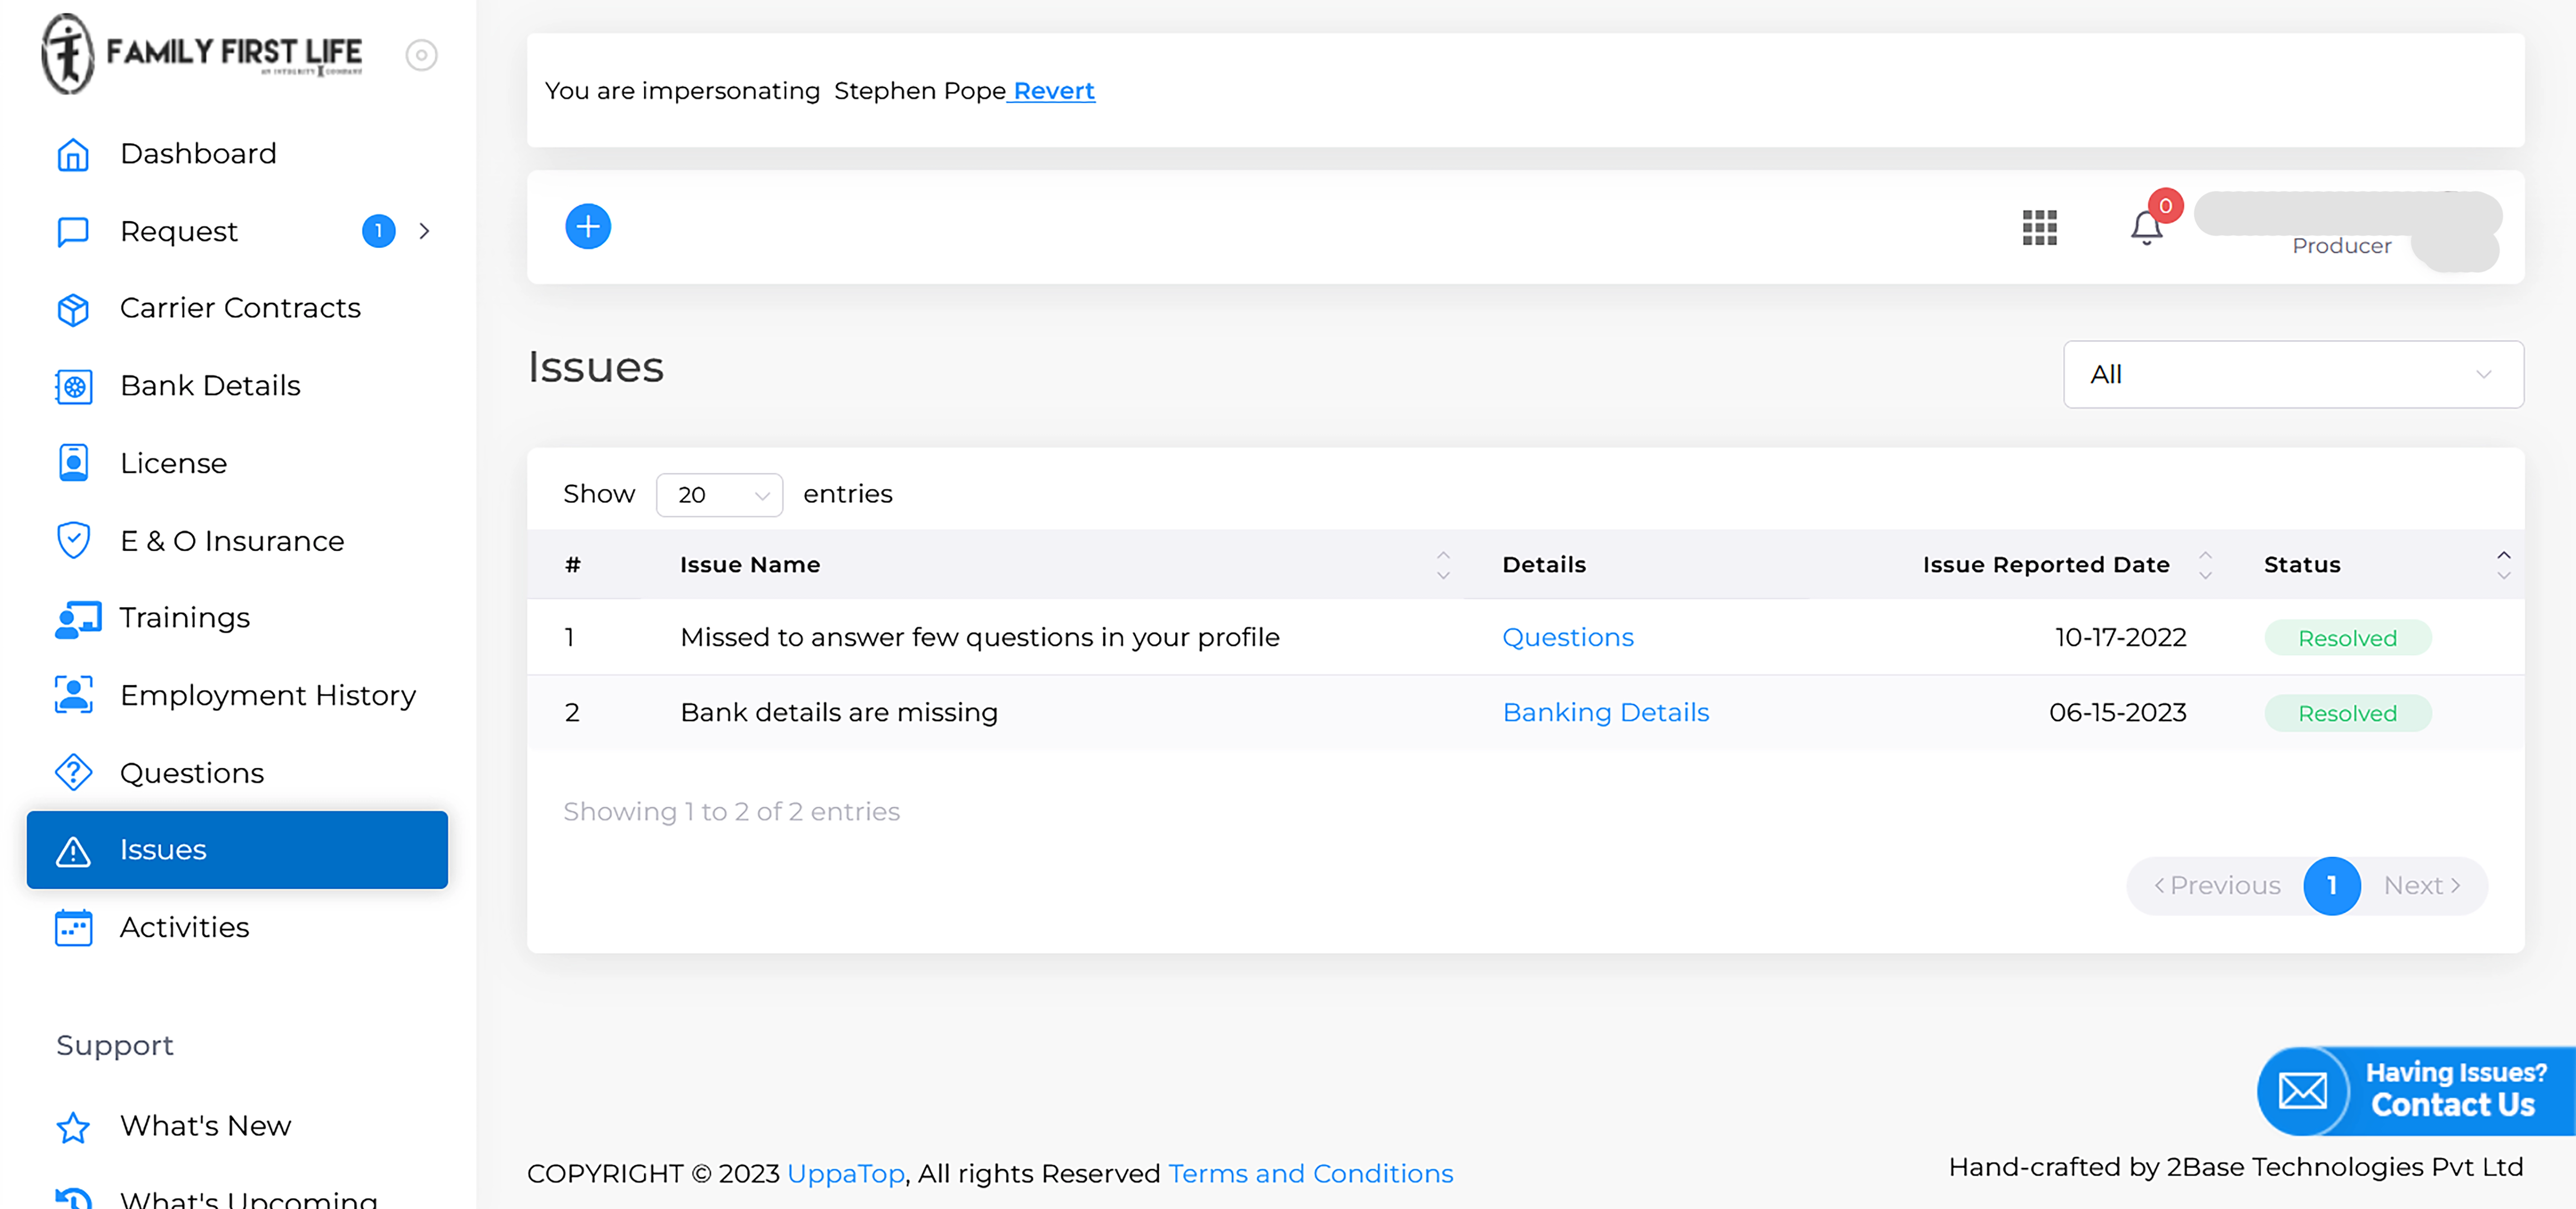Sort by Issue Reported Date arrows
The image size is (2576, 1209).
click(x=2205, y=565)
